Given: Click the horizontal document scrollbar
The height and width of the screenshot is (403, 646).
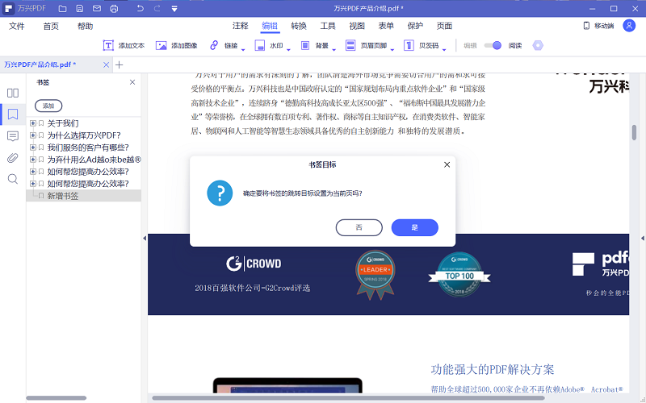Looking at the screenshot, I should (x=348, y=398).
